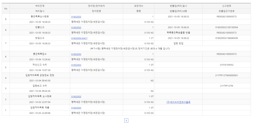Click the 처리단계 column header
This screenshot has height=123, width=254.
tap(40, 6)
